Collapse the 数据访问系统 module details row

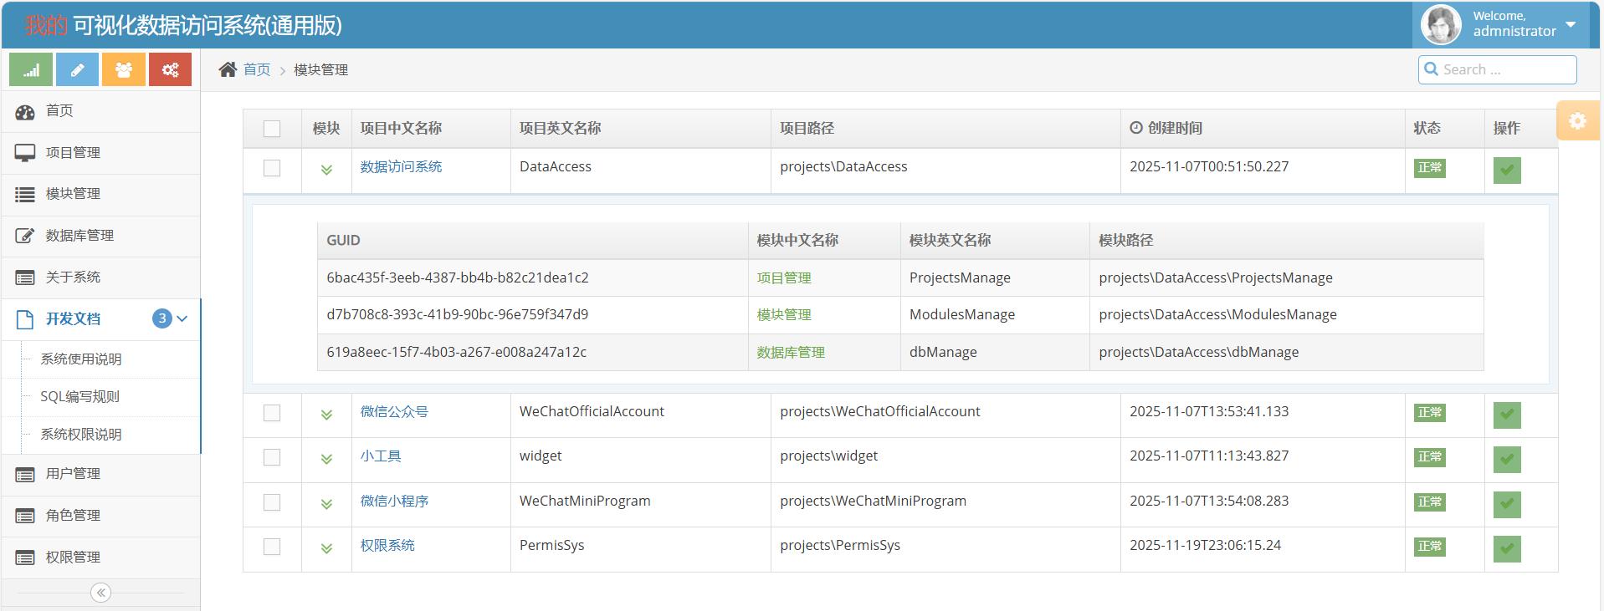326,170
